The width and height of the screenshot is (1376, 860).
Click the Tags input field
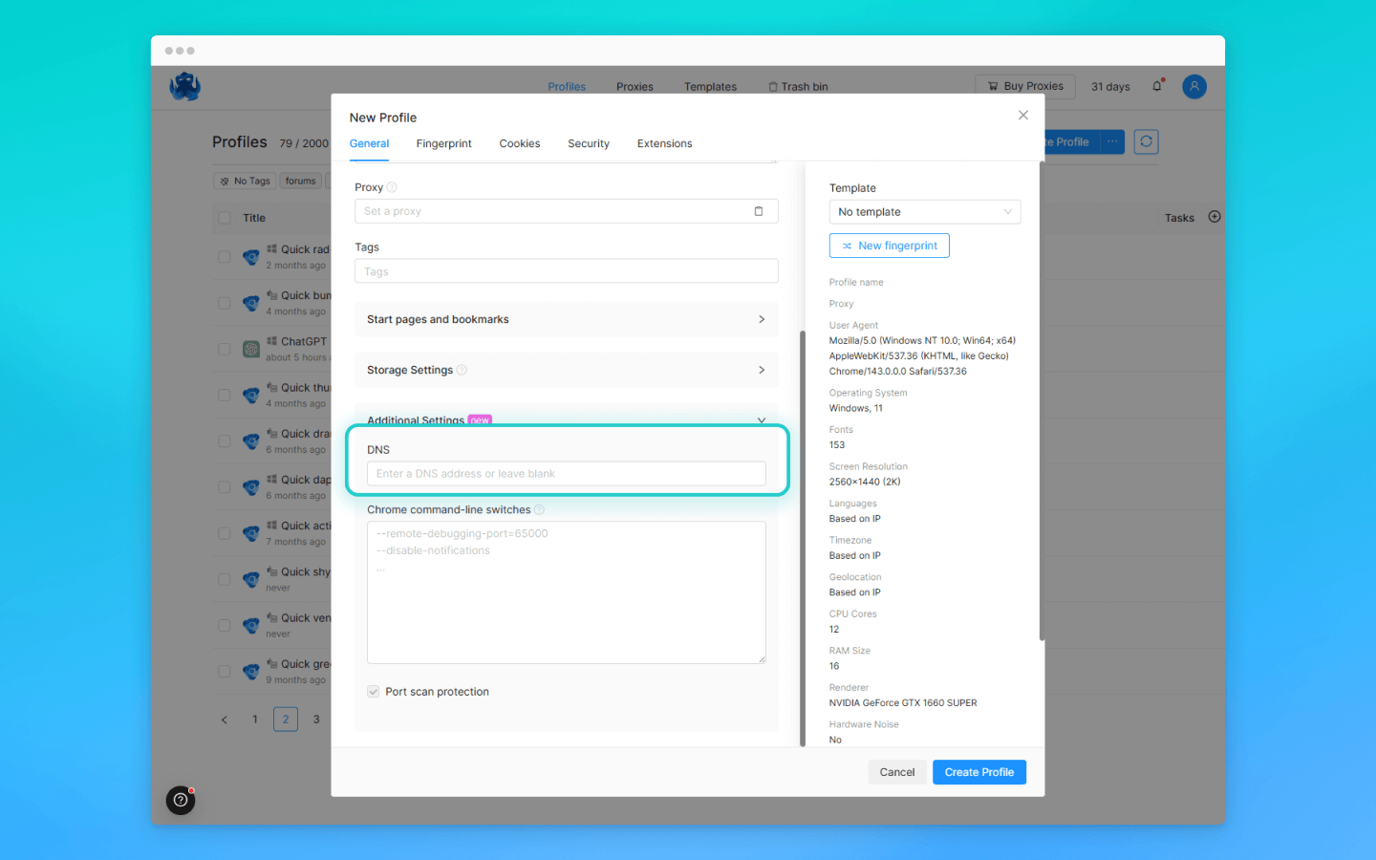click(567, 271)
